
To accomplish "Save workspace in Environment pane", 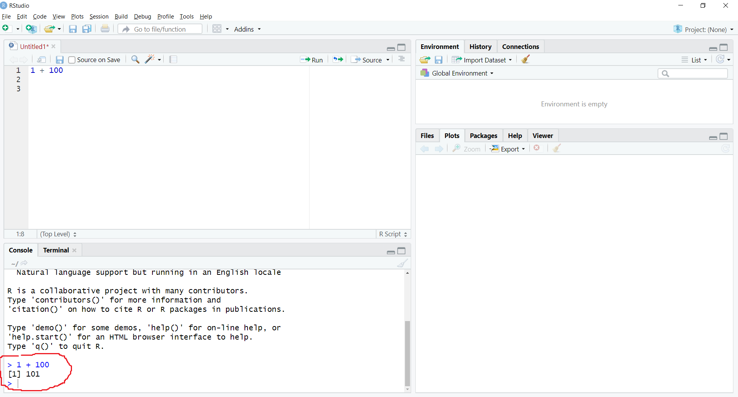I will coord(438,60).
